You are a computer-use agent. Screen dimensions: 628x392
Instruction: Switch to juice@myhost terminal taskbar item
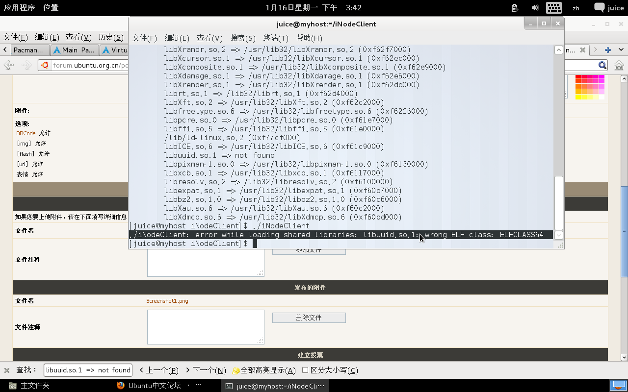coord(275,386)
